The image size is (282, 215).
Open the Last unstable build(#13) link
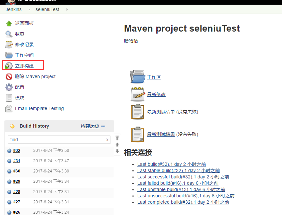pyautogui.click(x=181, y=189)
